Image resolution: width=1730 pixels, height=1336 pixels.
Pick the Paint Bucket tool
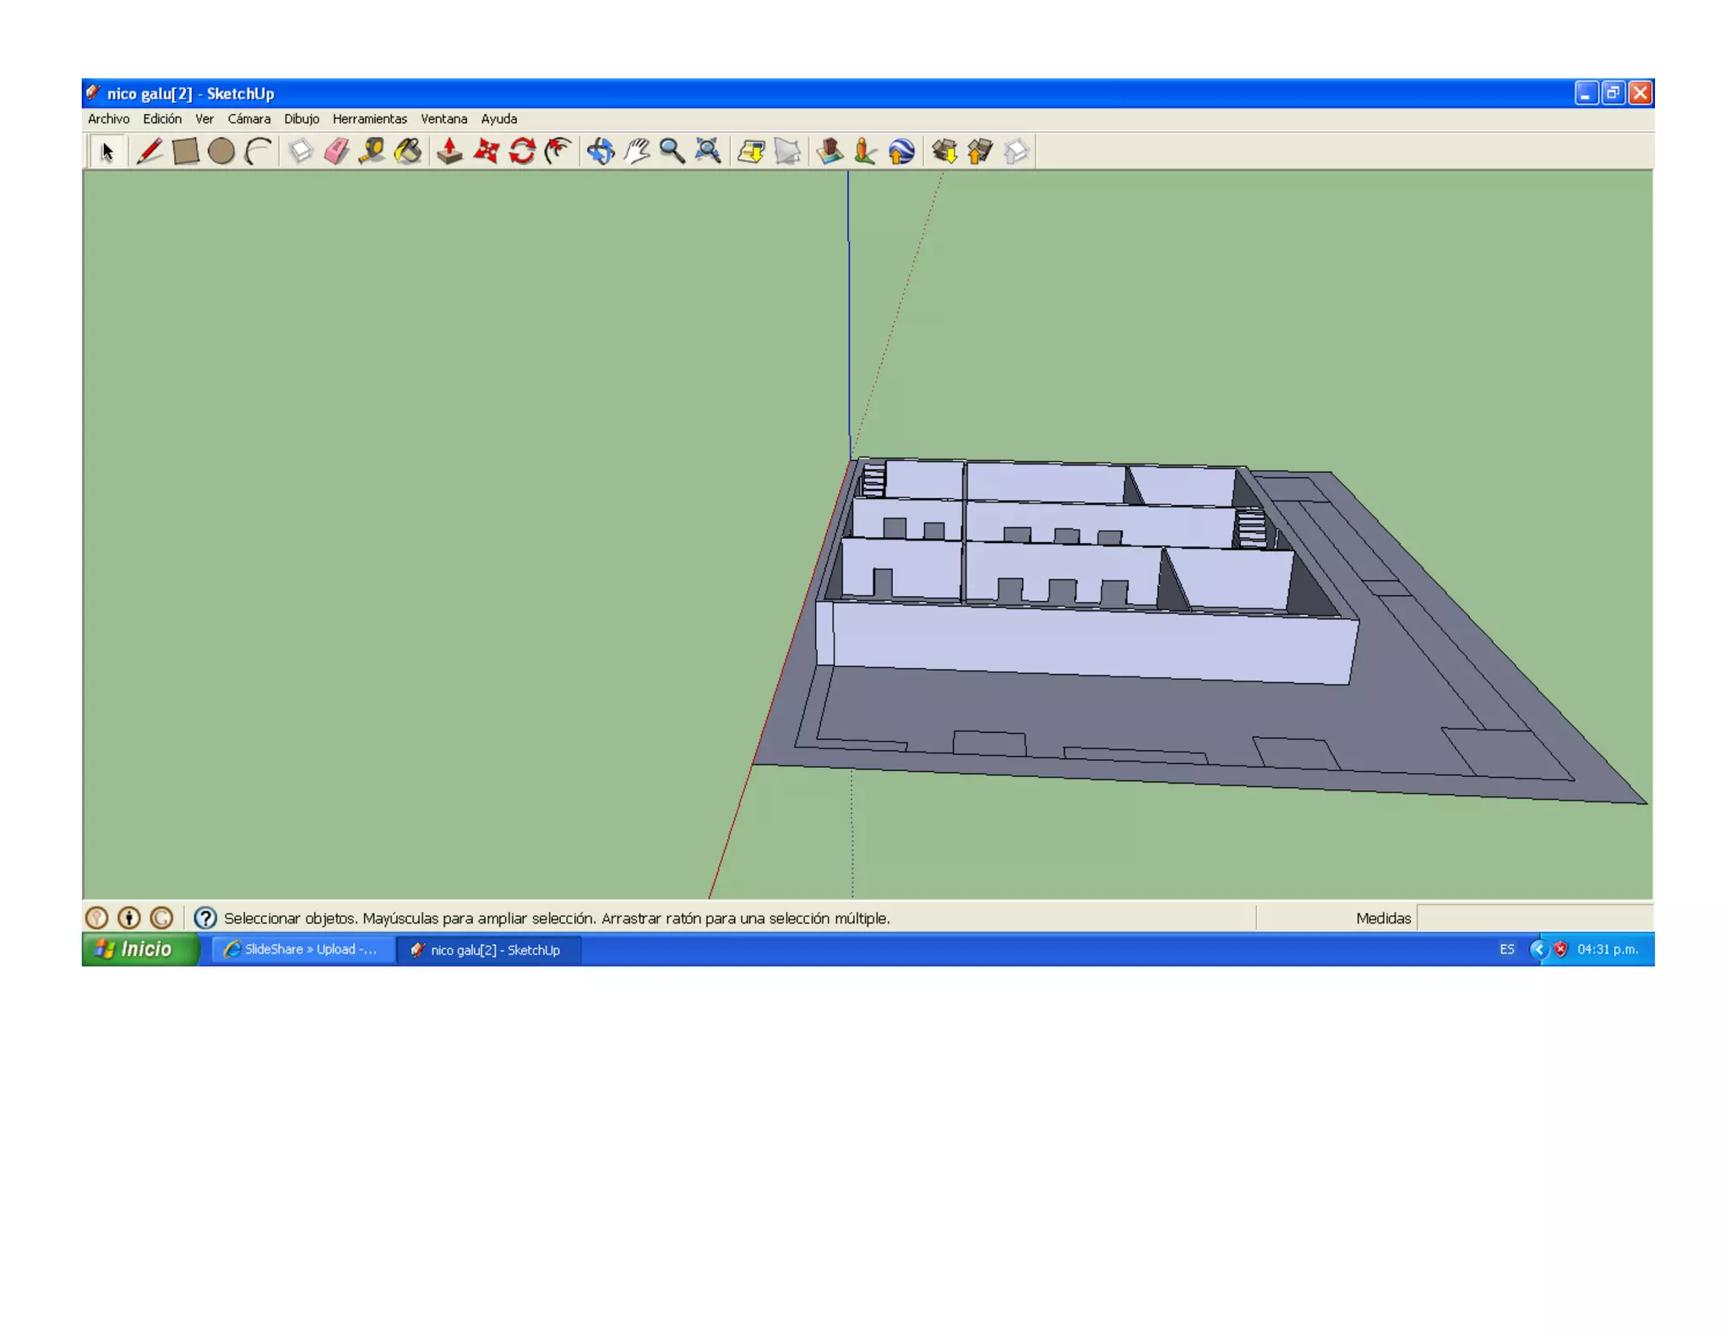[408, 152]
